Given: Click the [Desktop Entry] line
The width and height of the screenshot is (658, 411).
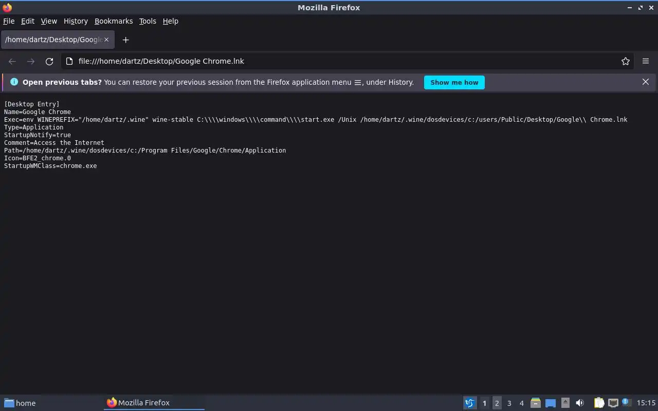Looking at the screenshot, I should [32, 104].
